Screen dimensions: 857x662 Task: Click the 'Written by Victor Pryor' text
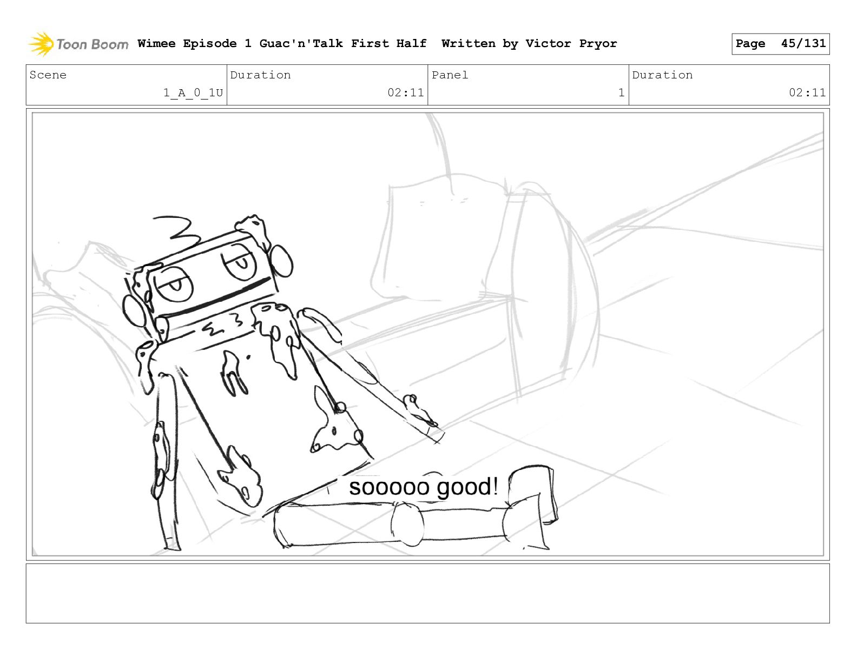coord(529,43)
